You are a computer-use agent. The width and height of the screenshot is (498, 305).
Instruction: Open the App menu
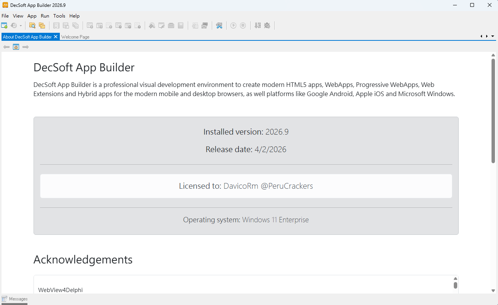[32, 16]
